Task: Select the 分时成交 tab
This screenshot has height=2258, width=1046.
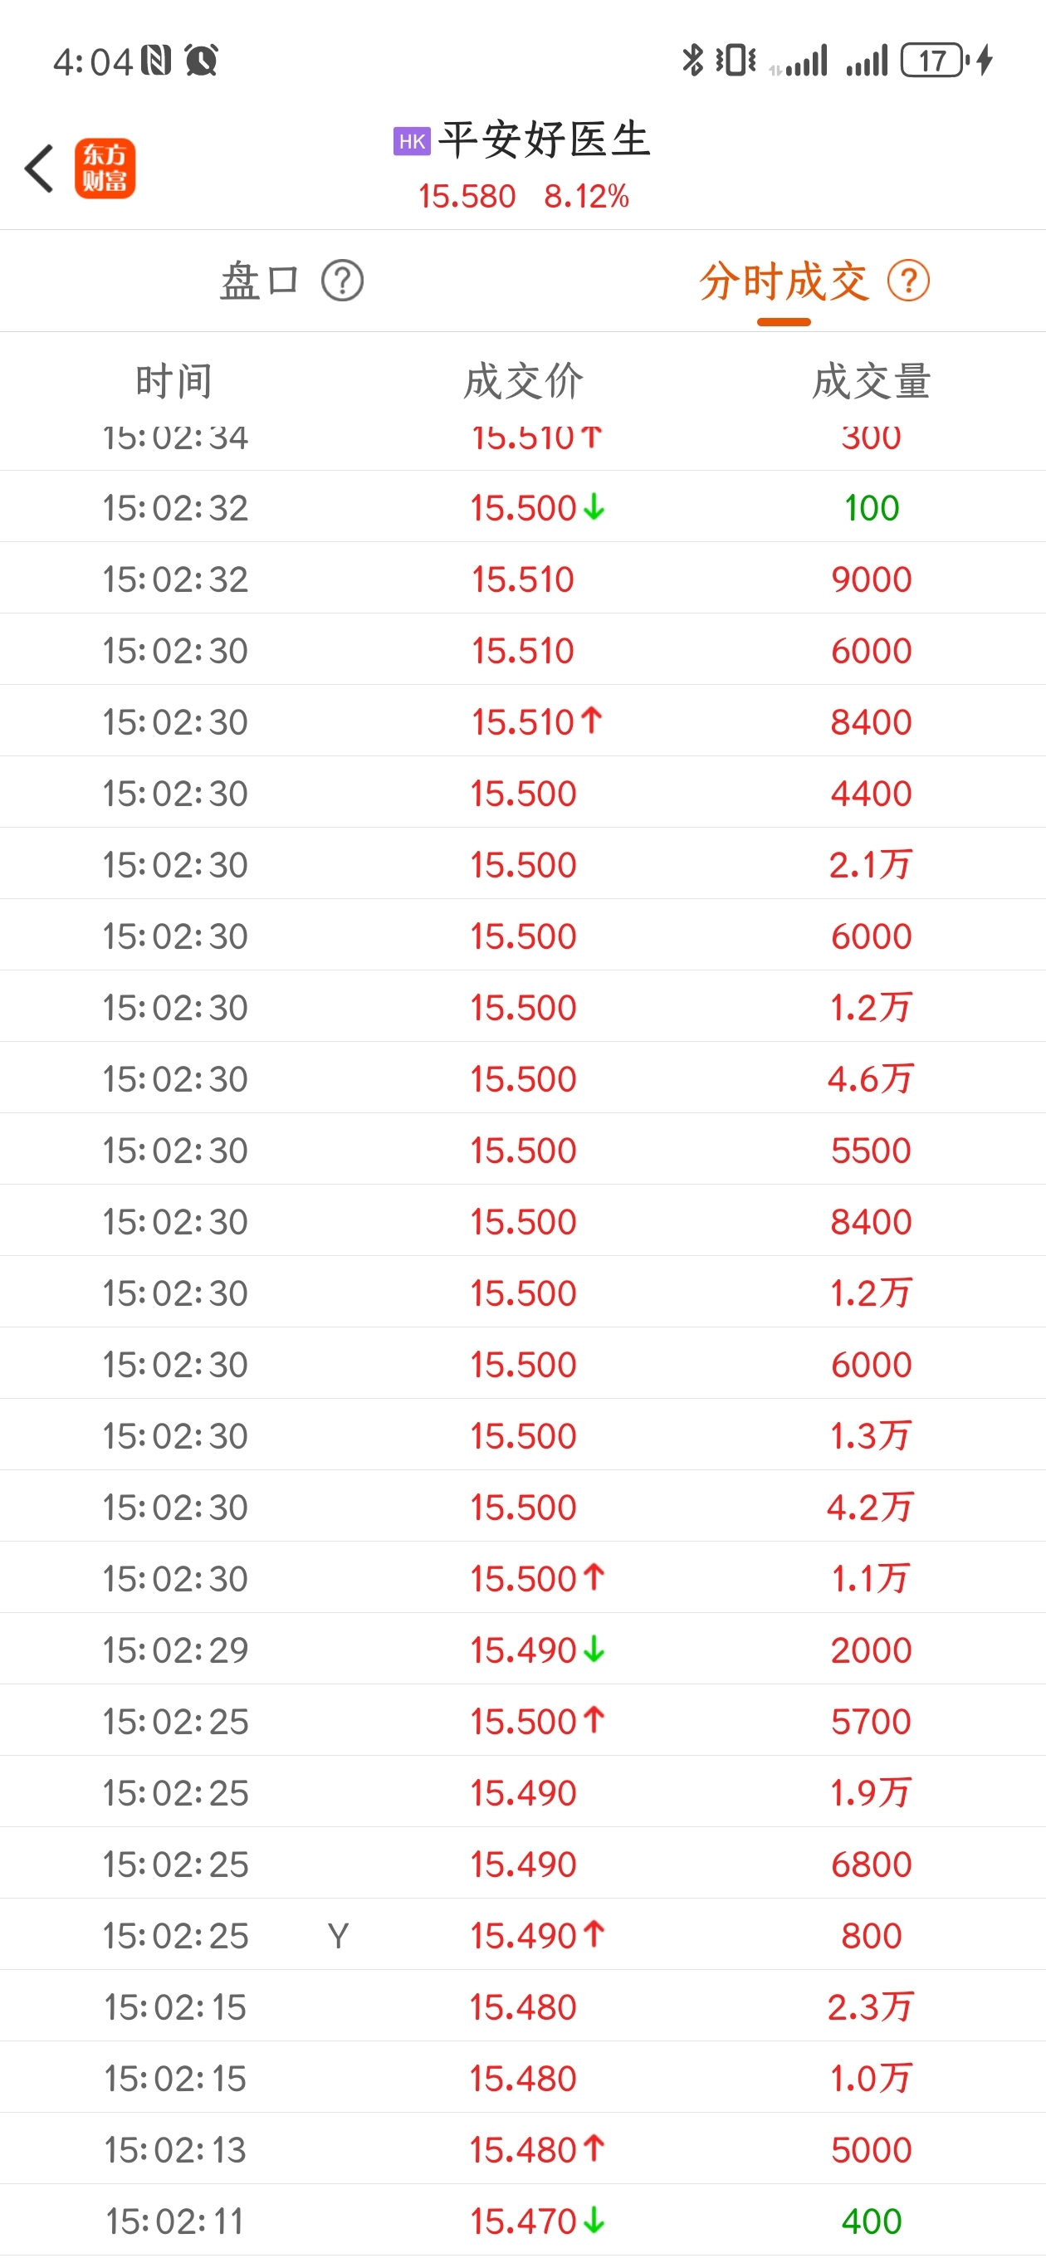Action: point(784,281)
